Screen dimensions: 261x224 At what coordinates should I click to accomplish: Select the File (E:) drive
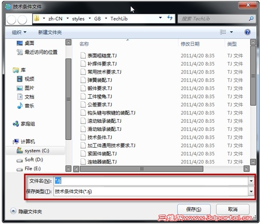(x=29, y=169)
